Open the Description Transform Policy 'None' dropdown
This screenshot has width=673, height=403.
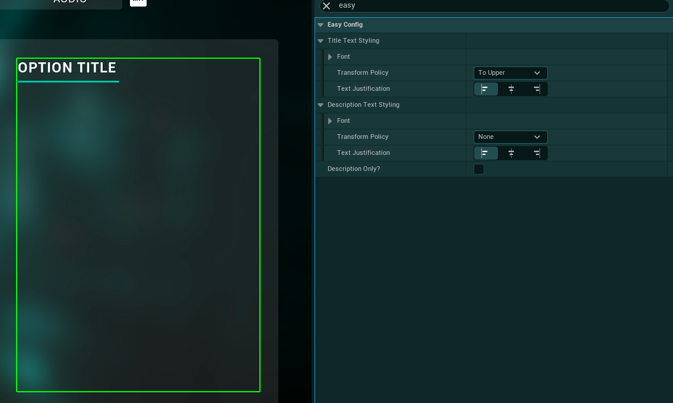[x=510, y=137]
